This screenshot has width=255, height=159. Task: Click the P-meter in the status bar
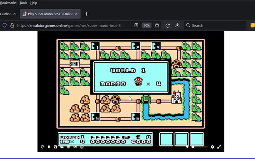coord(110,137)
